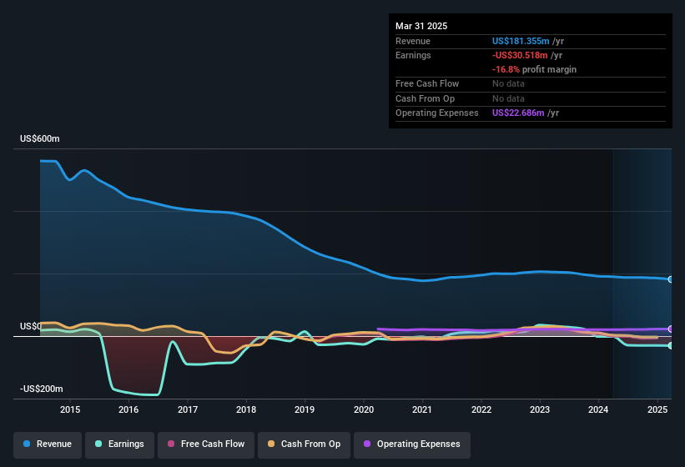
Task: Click the Earnings tooltip row label
Action: pyautogui.click(x=413, y=55)
